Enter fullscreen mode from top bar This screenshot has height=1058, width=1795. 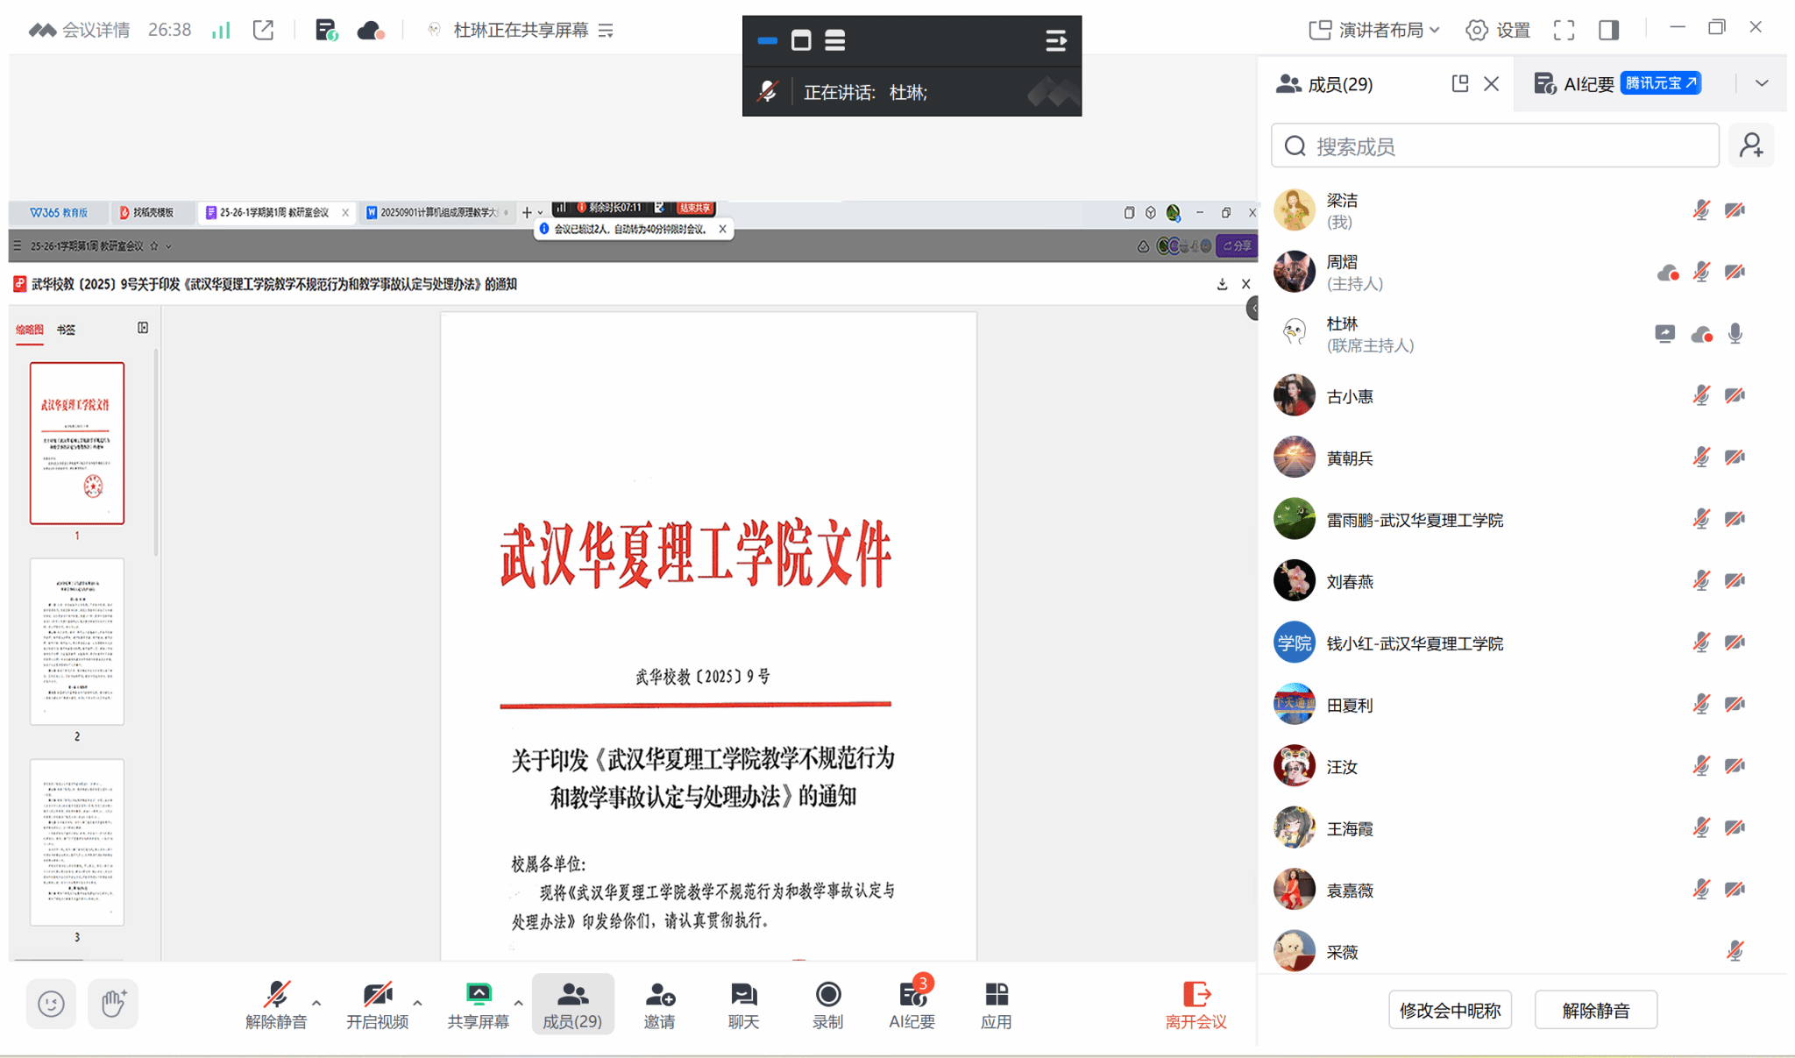1564,30
